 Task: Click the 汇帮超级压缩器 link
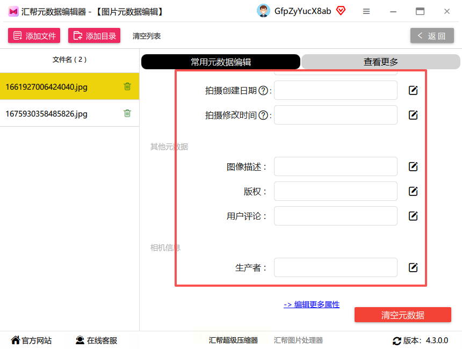(233, 340)
